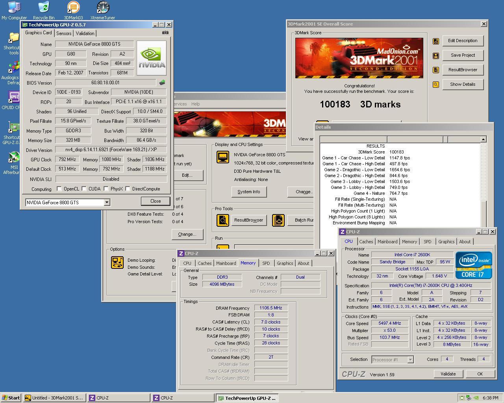504x403 pixels.
Task: Open GPU selection dropdown in GPU-Z
Action: 106,202
